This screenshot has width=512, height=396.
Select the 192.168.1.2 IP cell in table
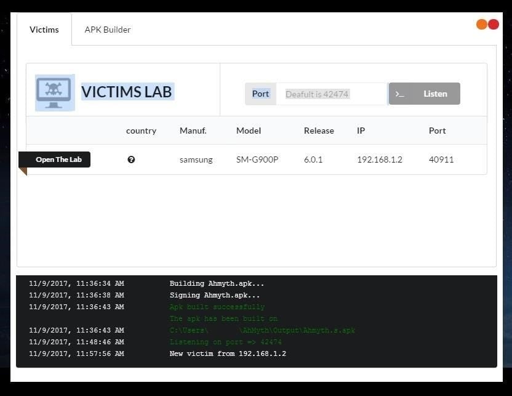(x=380, y=160)
